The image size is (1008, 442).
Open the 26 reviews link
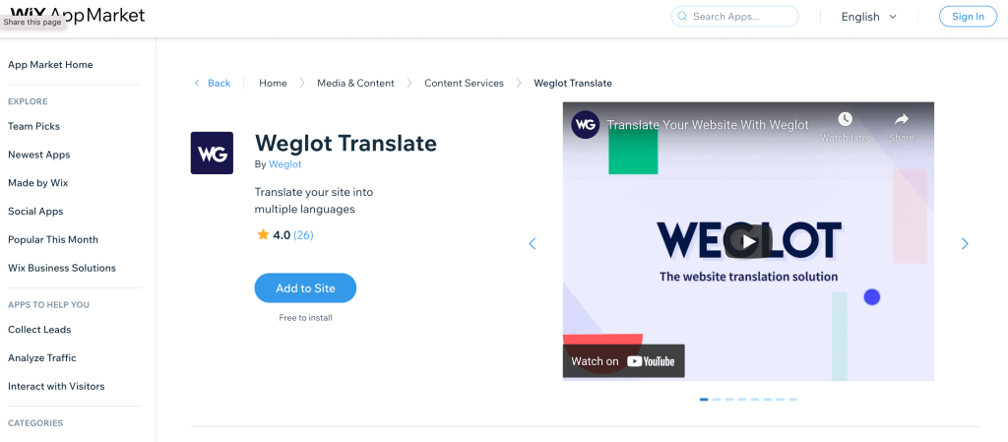[303, 235]
